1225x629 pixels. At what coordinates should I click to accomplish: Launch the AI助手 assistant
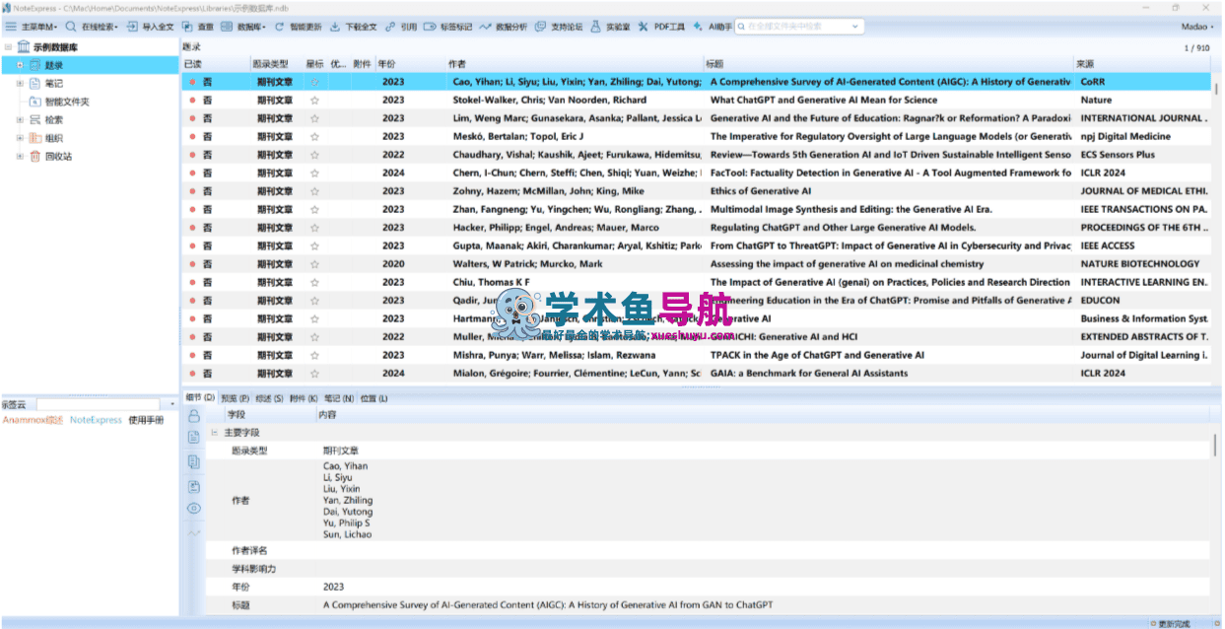click(712, 27)
